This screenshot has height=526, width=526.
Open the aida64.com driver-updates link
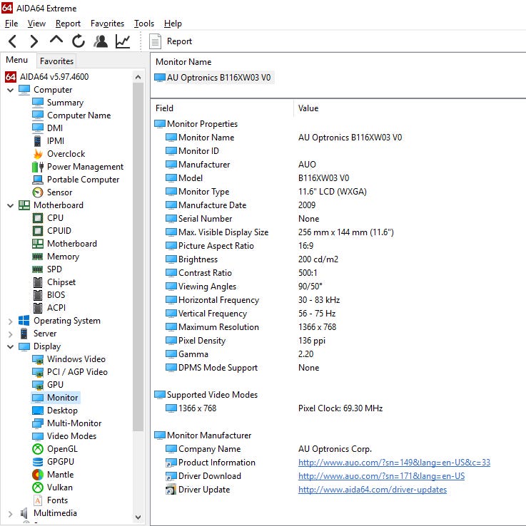coord(373,490)
